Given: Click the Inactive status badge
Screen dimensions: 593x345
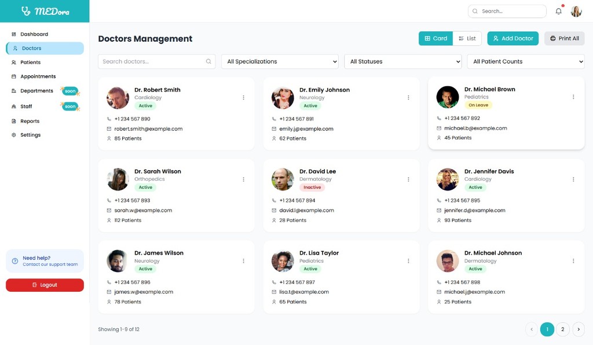Looking at the screenshot, I should click(312, 188).
